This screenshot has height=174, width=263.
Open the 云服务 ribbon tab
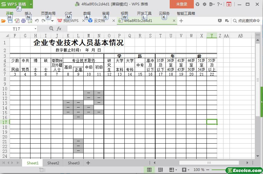click(x=164, y=13)
